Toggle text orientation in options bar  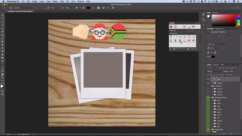click(x=11, y=8)
